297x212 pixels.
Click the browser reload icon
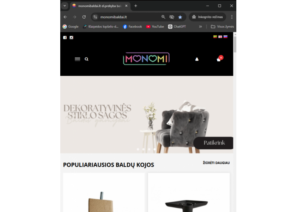84,17
